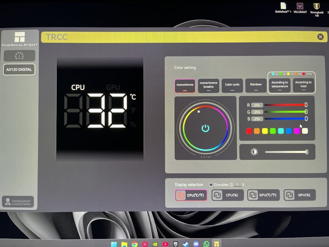The height and width of the screenshot is (247, 329).
Task: Enable the Circulate option
Action: [x=211, y=184]
